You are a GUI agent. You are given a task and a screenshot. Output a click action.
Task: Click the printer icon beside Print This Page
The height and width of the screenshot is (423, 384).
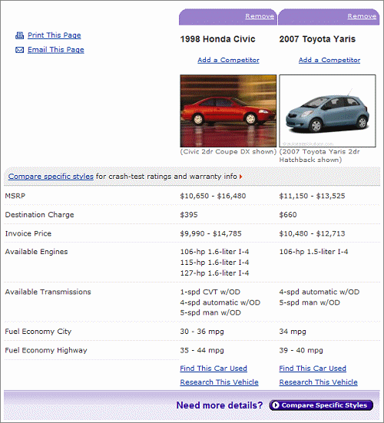pos(19,35)
